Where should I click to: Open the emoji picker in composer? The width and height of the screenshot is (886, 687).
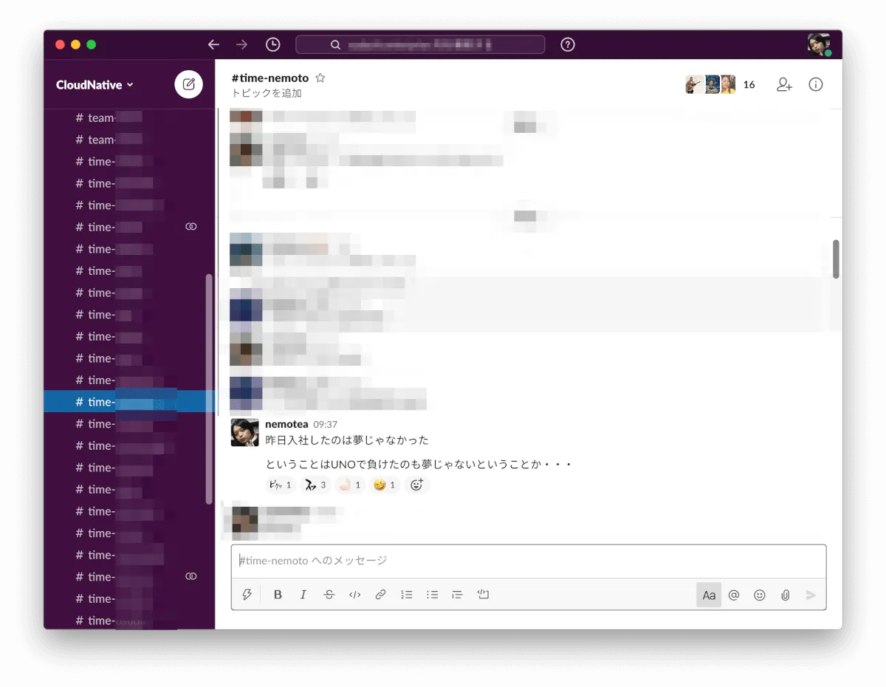pos(759,595)
